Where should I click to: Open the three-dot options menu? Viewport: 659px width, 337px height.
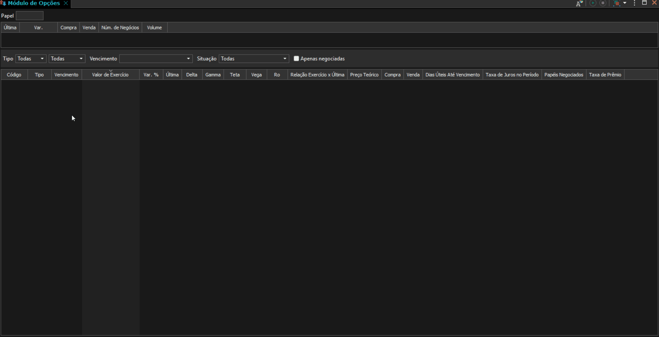tap(634, 3)
